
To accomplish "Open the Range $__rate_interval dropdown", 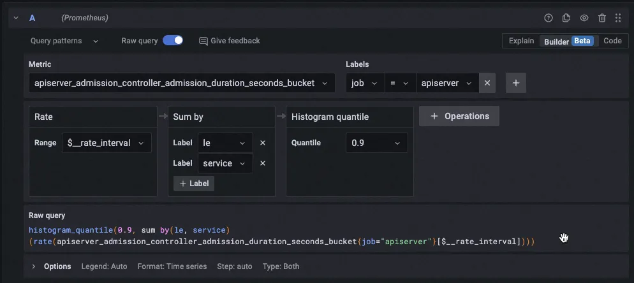I will 107,143.
